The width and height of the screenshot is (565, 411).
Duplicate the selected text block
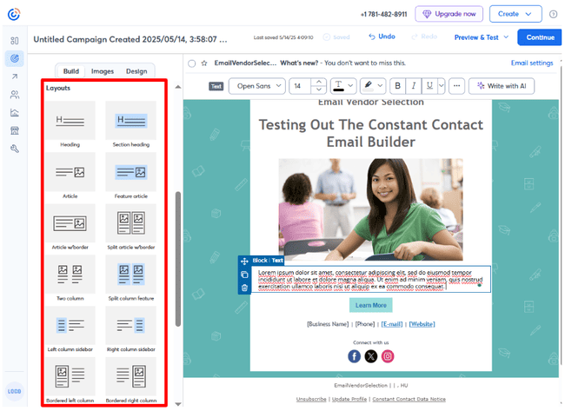click(244, 275)
